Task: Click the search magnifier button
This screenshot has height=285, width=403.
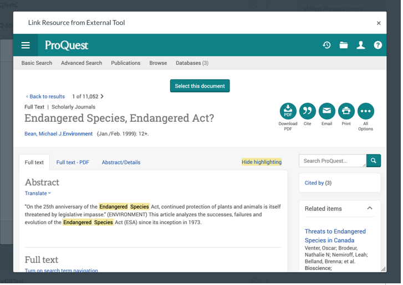Action: coord(374,161)
